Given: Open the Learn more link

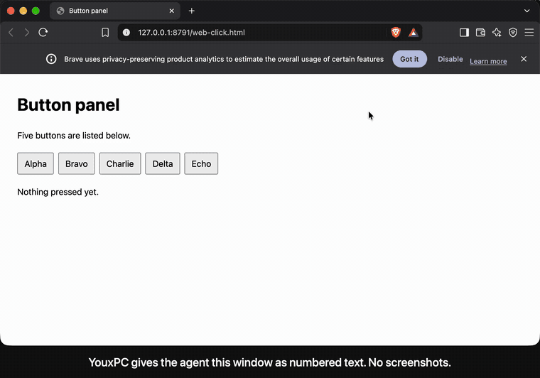Looking at the screenshot, I should click(488, 61).
